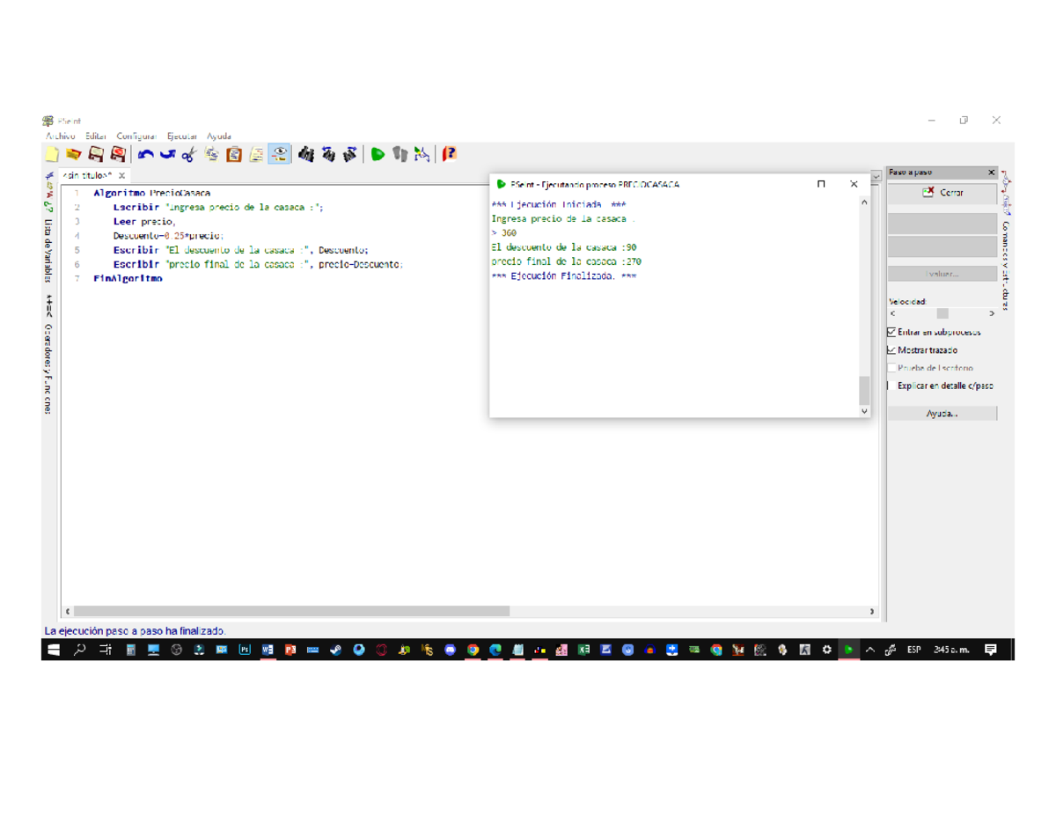Viewport: 1056px width, 816px height.
Task: Show hidden system tray icons chevron
Action: pos(870,651)
